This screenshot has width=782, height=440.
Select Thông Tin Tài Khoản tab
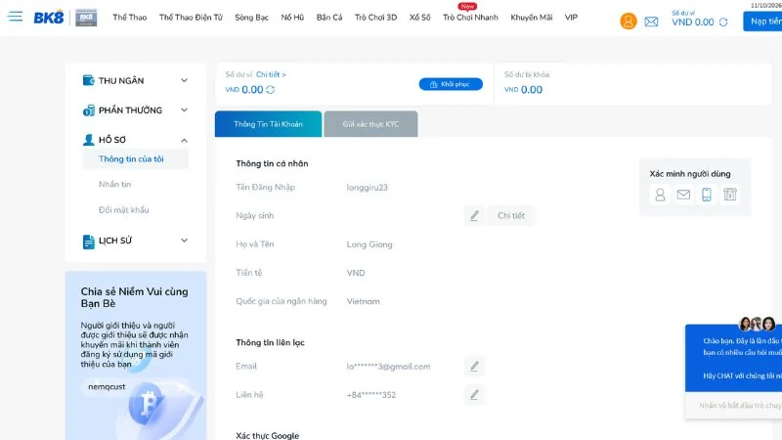(268, 124)
